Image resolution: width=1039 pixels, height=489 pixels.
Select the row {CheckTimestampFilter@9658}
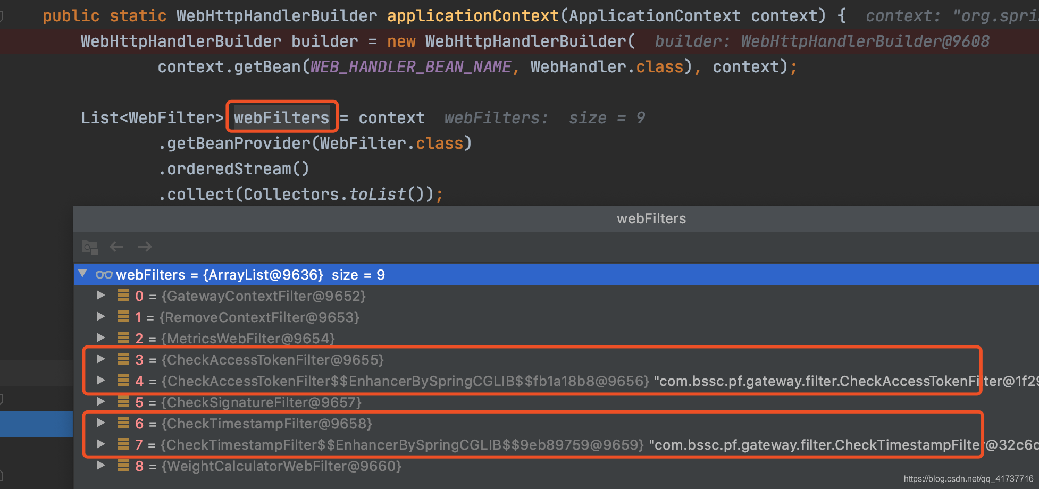(x=557, y=423)
